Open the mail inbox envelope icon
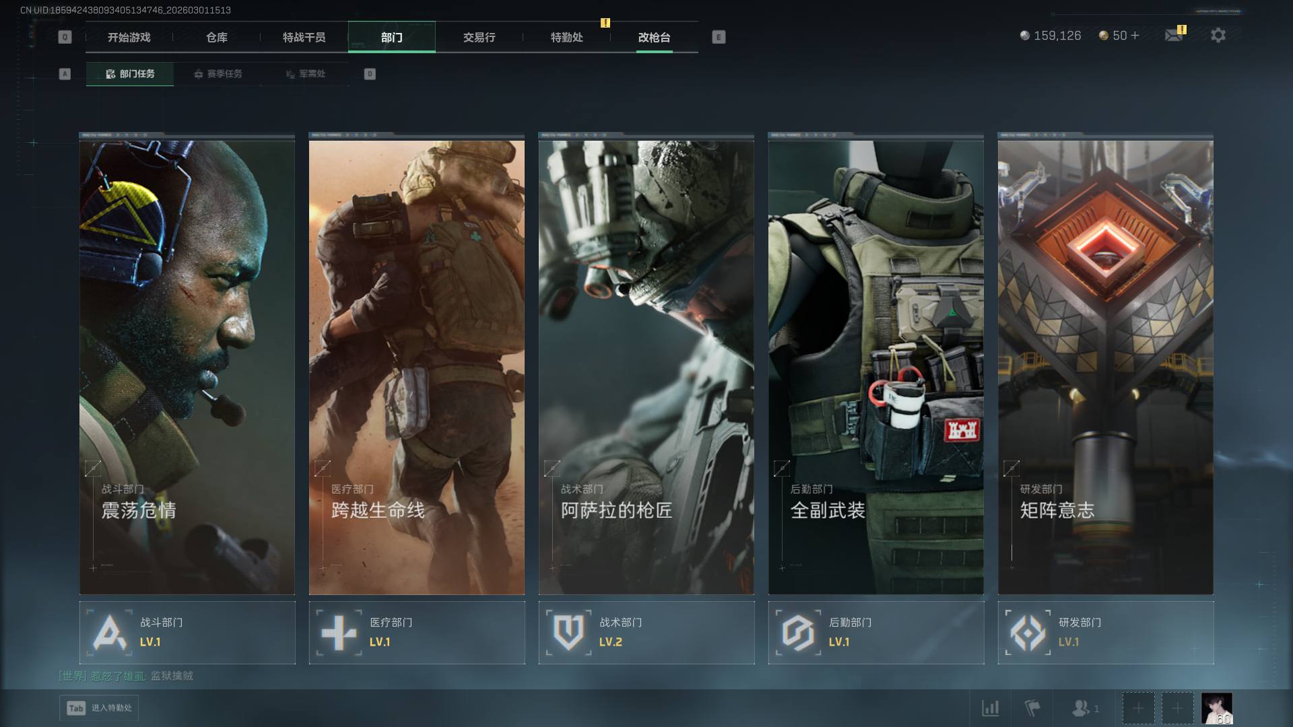This screenshot has width=1293, height=727. tap(1174, 35)
